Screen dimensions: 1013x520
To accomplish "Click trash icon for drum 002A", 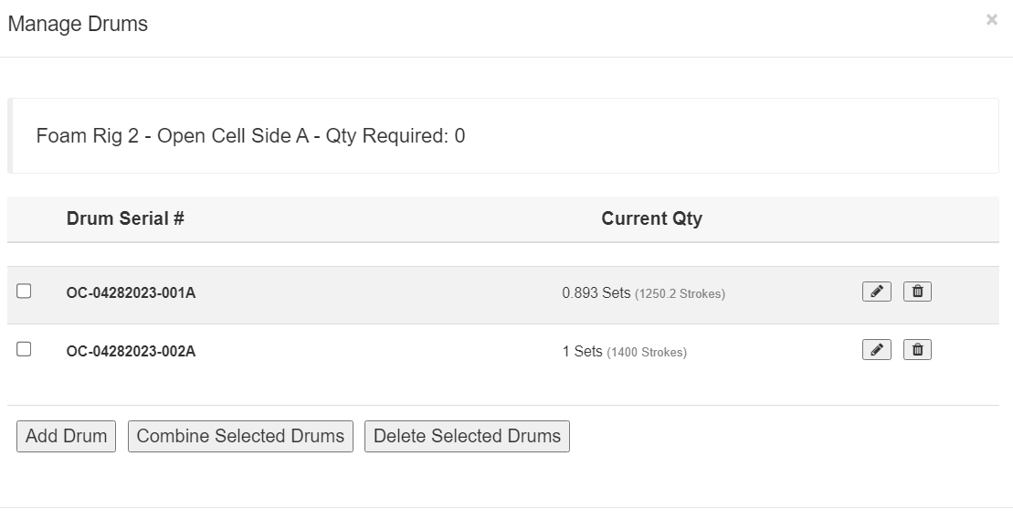I will 917,350.
